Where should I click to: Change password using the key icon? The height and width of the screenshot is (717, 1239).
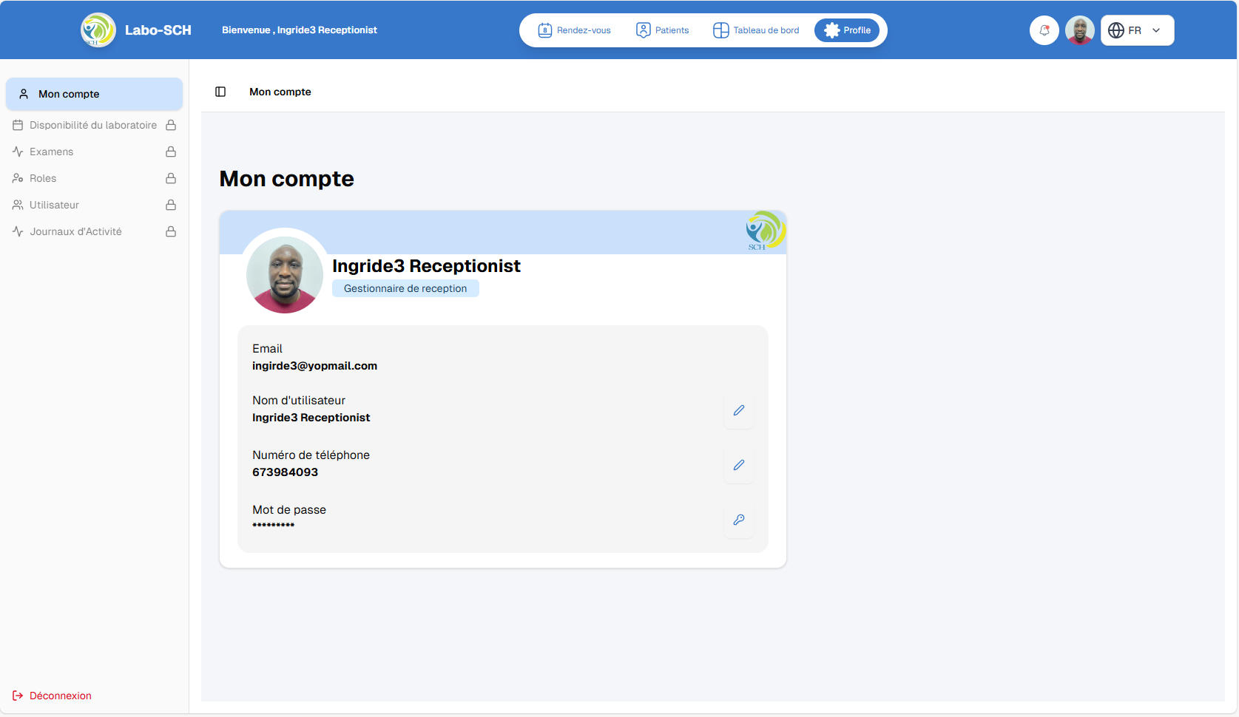coord(738,520)
